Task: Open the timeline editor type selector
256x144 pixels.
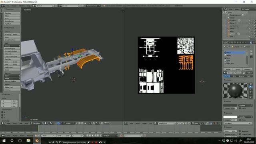Action: pos(3,136)
